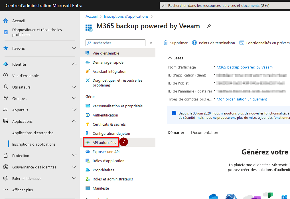Expand External Identities chevron
This screenshot has height=199, width=290.
pos(74,178)
